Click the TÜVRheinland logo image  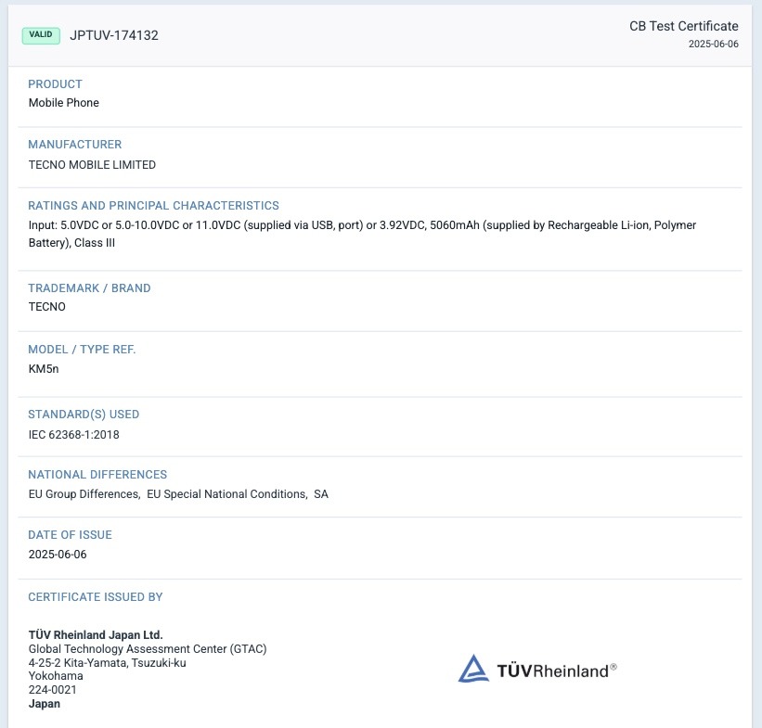click(x=537, y=669)
